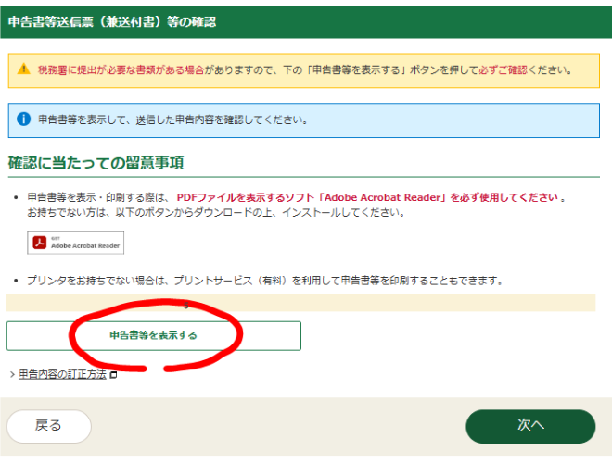Click the お持ちでない方は download instruction line

(213, 213)
